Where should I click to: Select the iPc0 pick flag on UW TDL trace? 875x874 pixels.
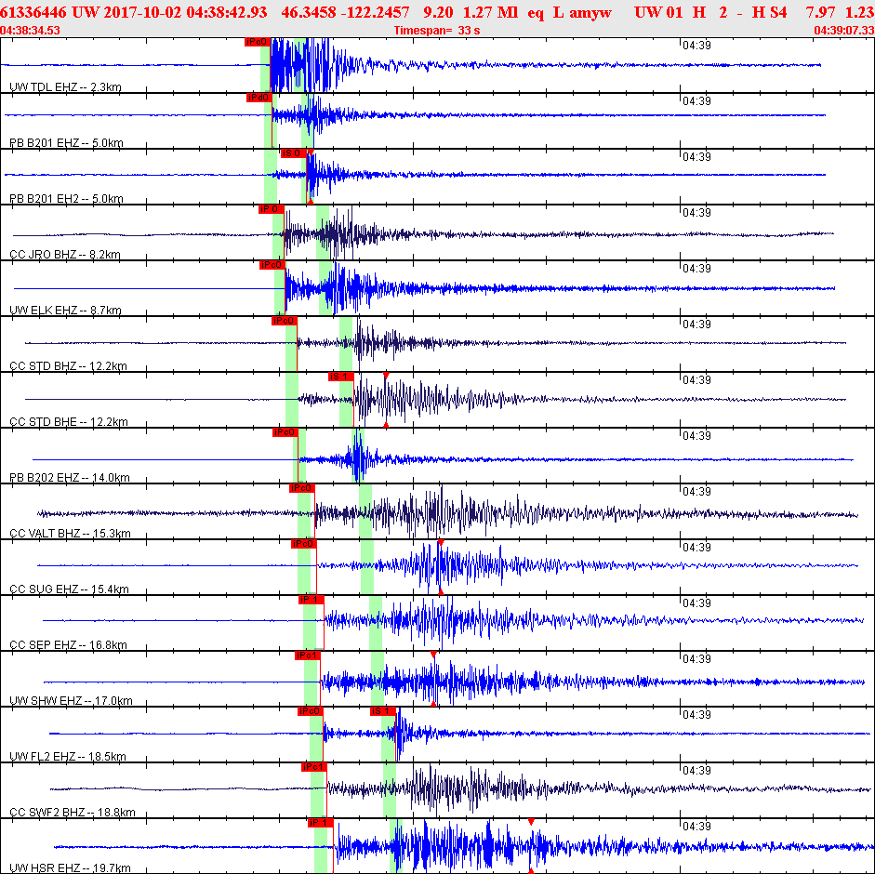258,42
